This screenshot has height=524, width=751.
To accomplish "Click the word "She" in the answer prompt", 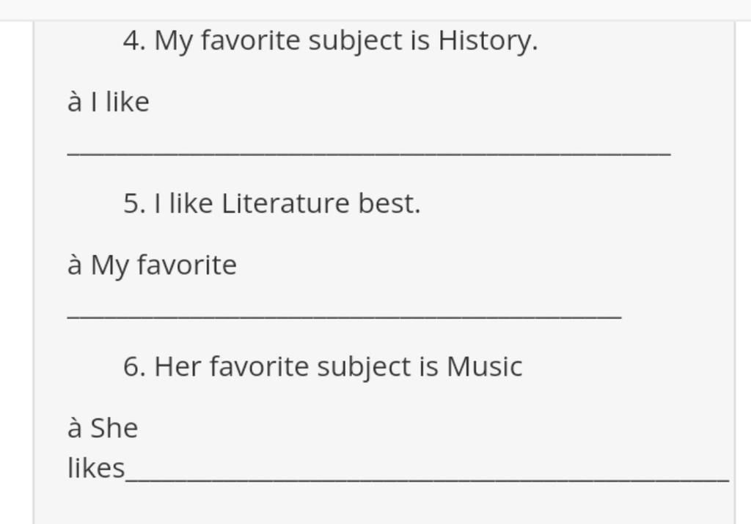I will point(114,428).
